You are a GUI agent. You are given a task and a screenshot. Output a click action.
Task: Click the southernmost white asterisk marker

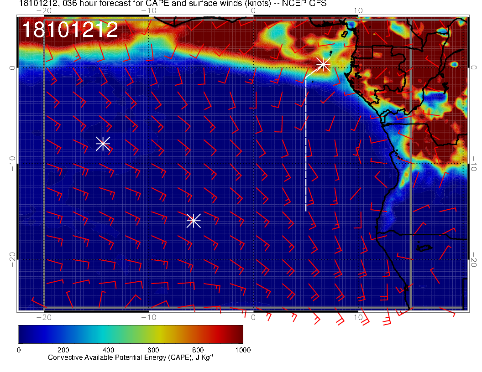pos(194,221)
